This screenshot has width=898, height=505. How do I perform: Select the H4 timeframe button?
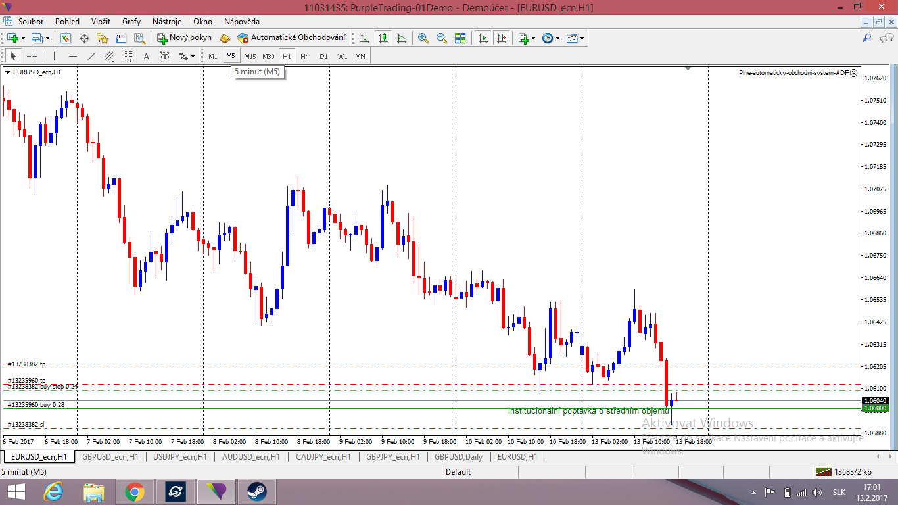click(305, 56)
